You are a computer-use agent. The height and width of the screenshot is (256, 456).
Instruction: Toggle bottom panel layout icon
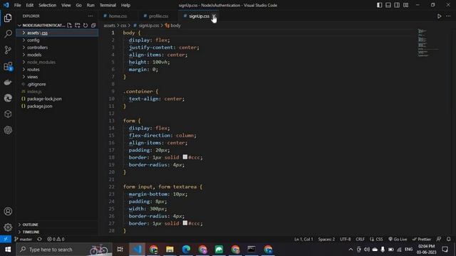[x=388, y=5]
